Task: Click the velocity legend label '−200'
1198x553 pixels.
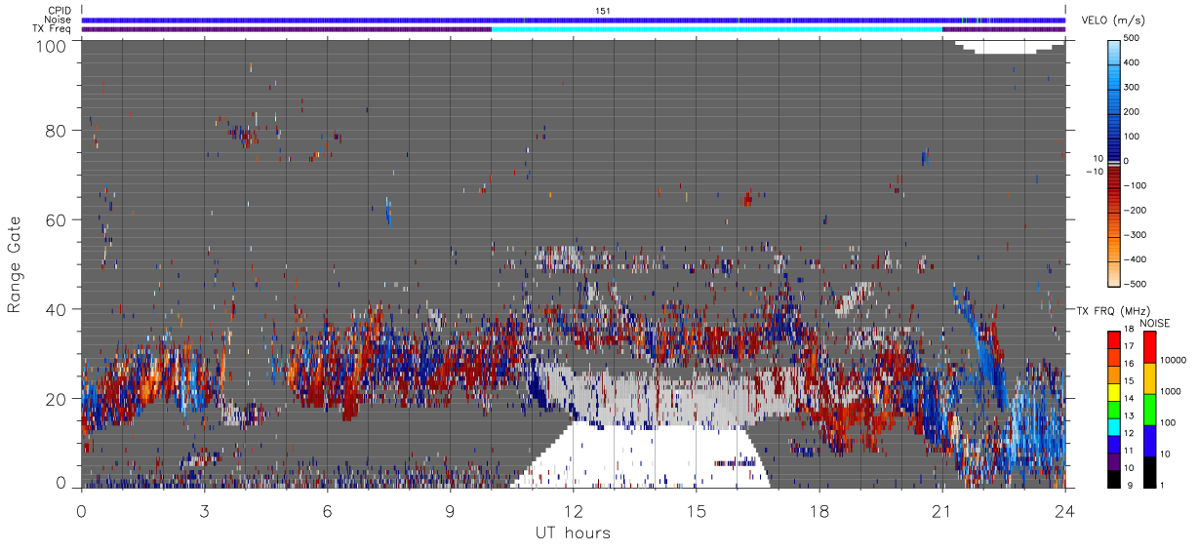Action: tap(1137, 211)
